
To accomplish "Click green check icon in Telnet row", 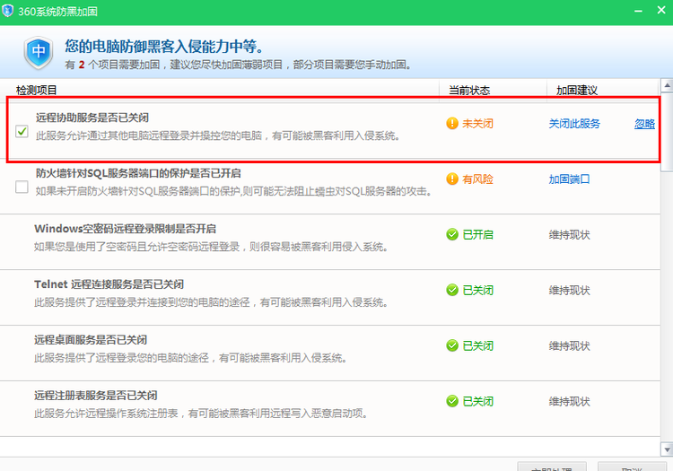I will [452, 291].
